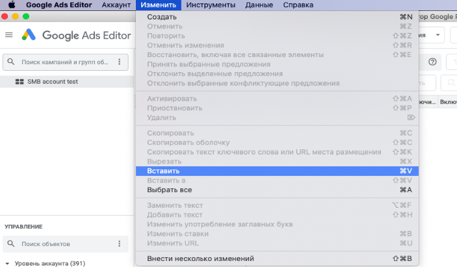The width and height of the screenshot is (457, 274).
Task: Choose Принять выбранные предложения
Action: tap(277, 64)
